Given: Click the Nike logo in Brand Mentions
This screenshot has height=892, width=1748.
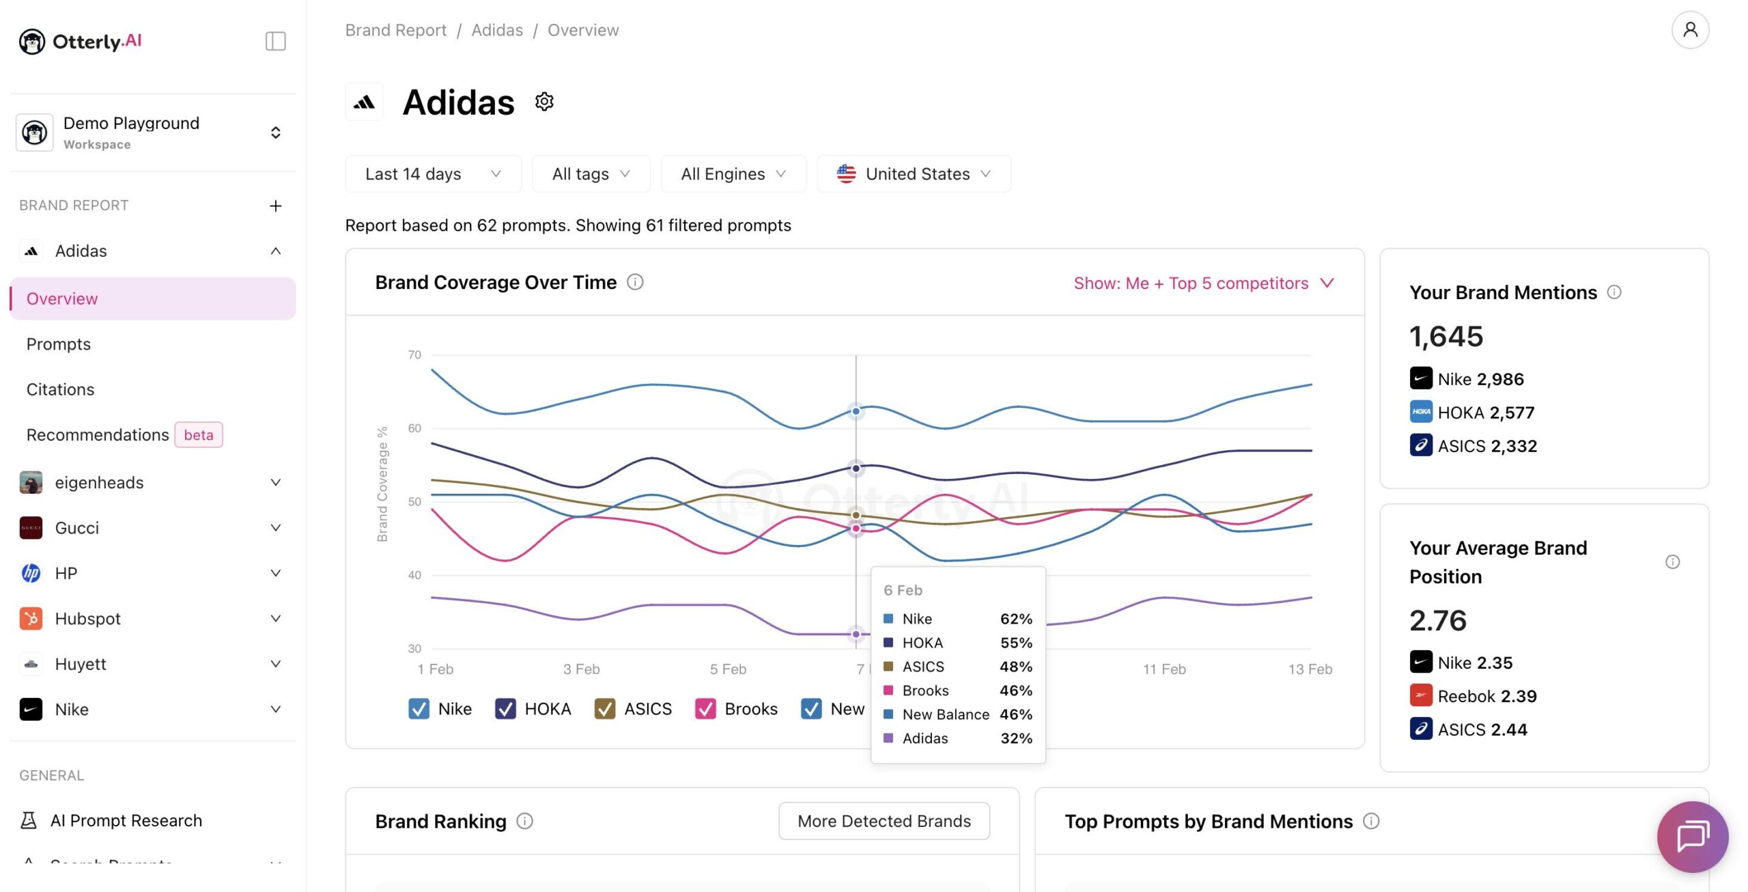Looking at the screenshot, I should click(1421, 378).
